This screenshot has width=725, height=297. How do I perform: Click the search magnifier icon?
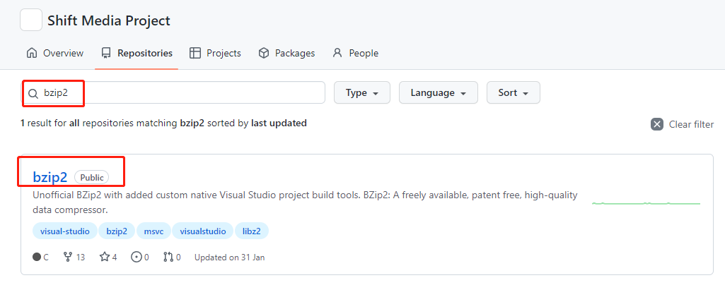click(x=33, y=93)
